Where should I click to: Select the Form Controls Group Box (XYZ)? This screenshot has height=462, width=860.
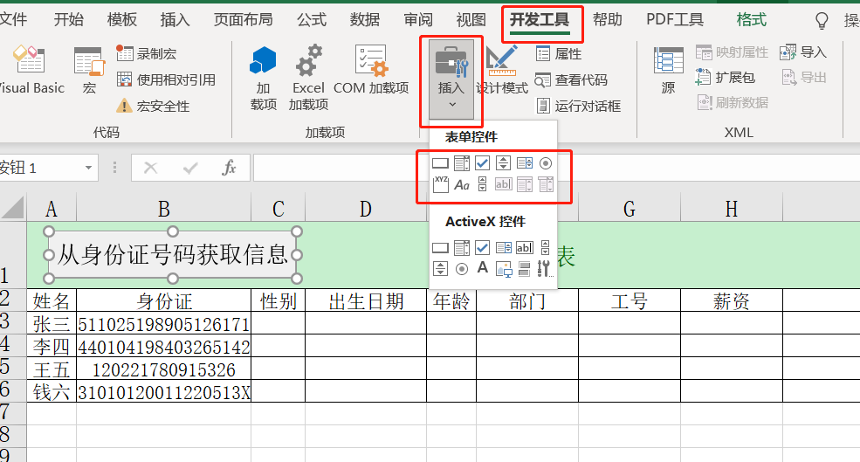point(440,184)
